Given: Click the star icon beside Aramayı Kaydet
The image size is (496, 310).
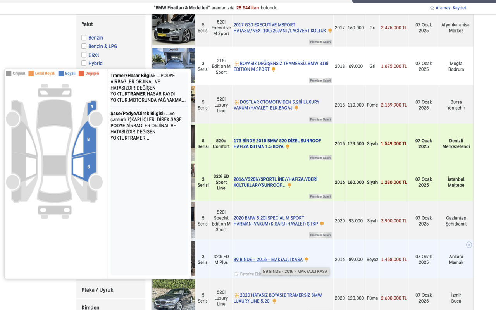Looking at the screenshot, I should [x=432, y=8].
